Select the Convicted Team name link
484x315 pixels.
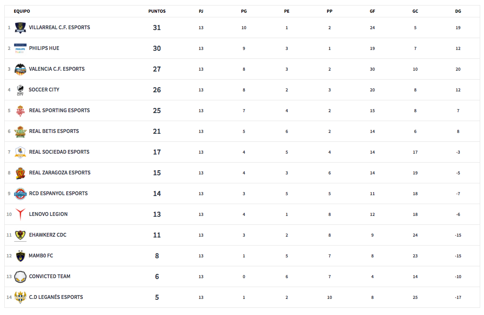tap(50, 276)
